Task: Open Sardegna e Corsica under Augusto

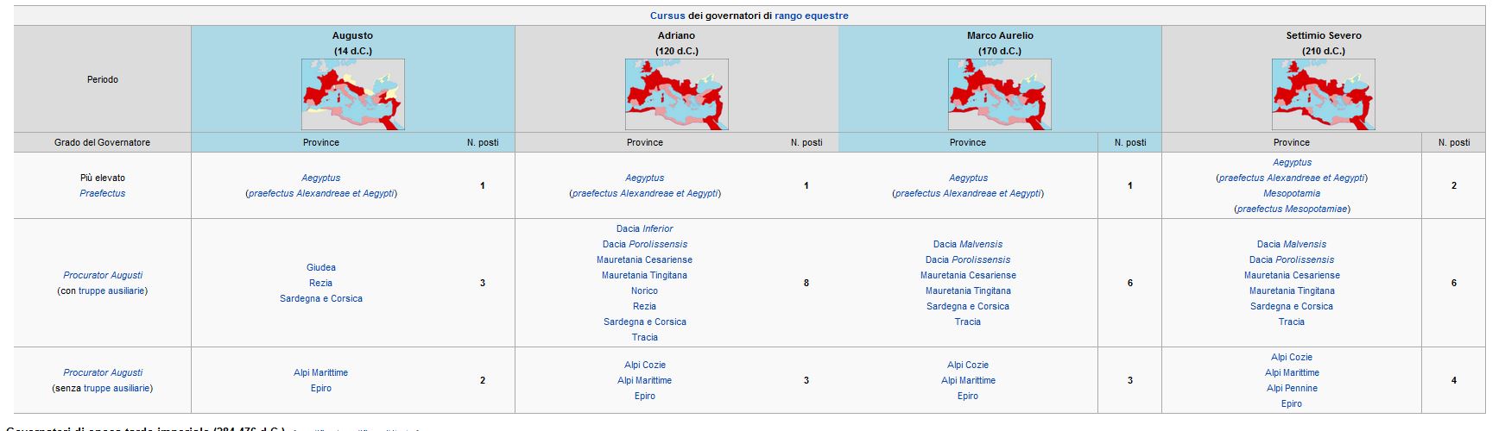Action: [321, 298]
